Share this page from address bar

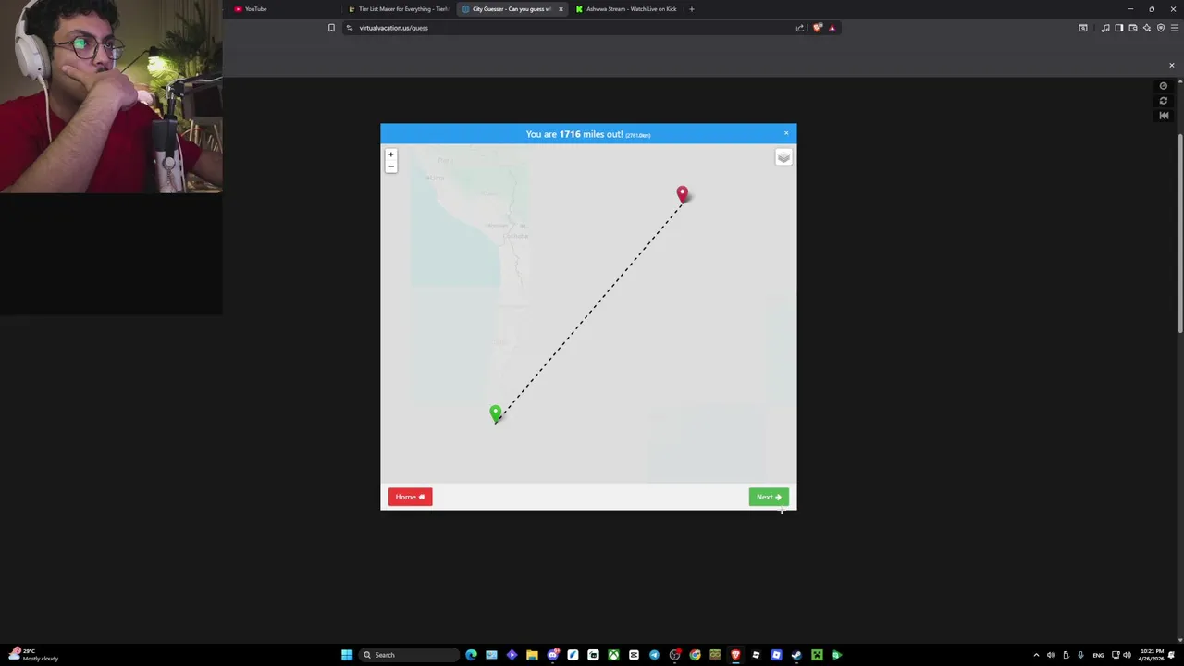[800, 28]
